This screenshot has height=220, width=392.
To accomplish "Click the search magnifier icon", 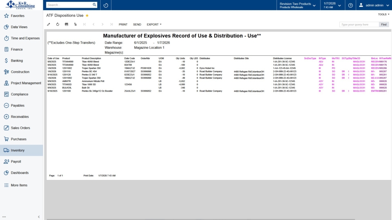I will [x=94, y=5].
